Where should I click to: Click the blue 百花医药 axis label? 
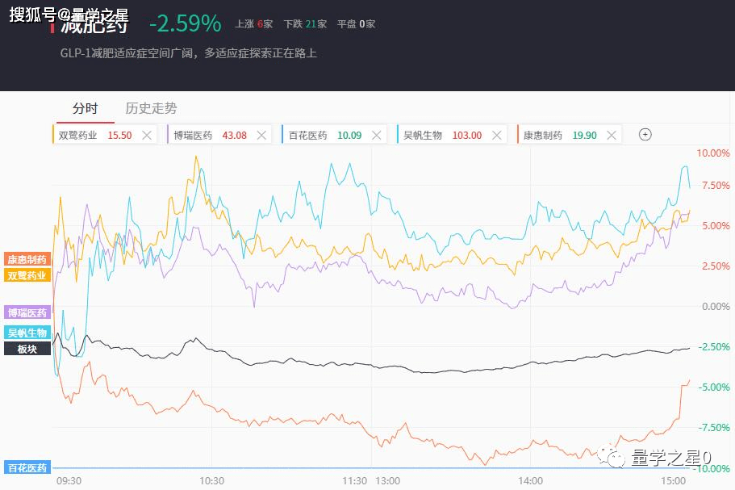[27, 467]
